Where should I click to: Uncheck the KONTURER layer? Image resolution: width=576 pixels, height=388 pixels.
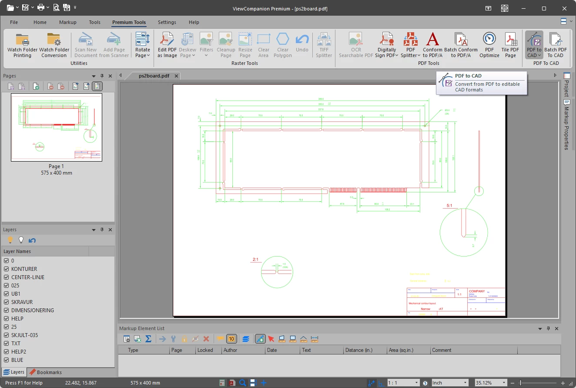click(x=7, y=269)
